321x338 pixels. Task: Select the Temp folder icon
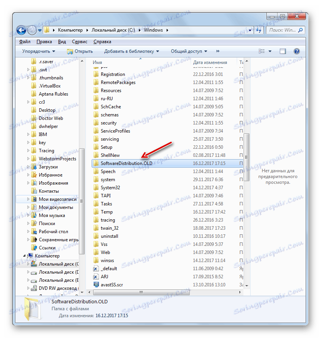(96, 212)
